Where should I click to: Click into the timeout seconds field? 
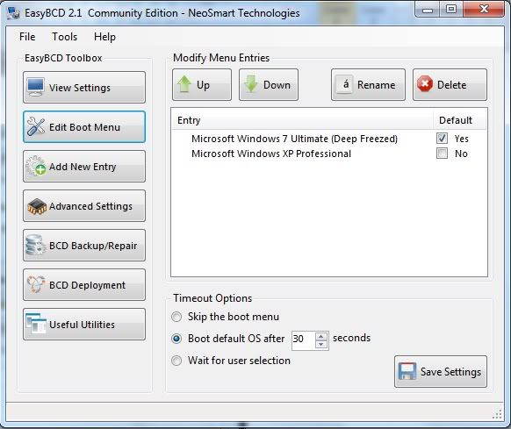(x=304, y=340)
